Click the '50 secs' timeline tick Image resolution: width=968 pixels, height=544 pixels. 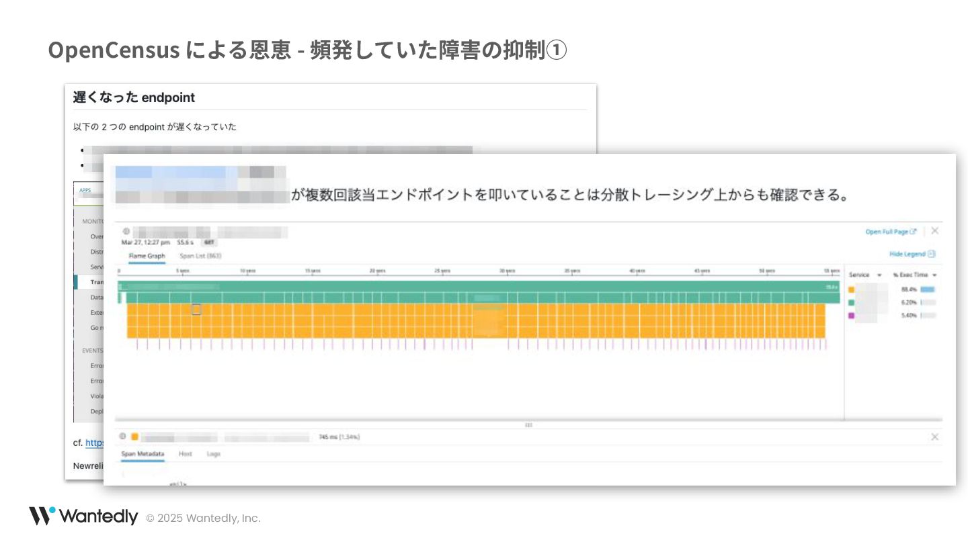click(766, 270)
